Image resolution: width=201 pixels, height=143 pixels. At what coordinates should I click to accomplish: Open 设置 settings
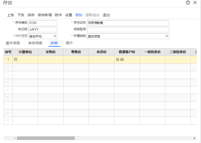[68, 15]
